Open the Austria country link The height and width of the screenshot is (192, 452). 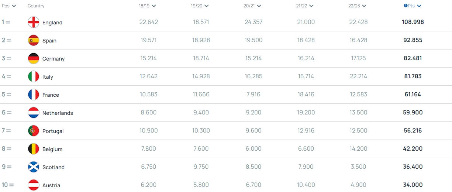[x=51, y=185]
